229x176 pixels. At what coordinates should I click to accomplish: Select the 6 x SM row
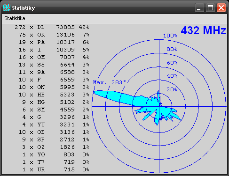[55, 110]
